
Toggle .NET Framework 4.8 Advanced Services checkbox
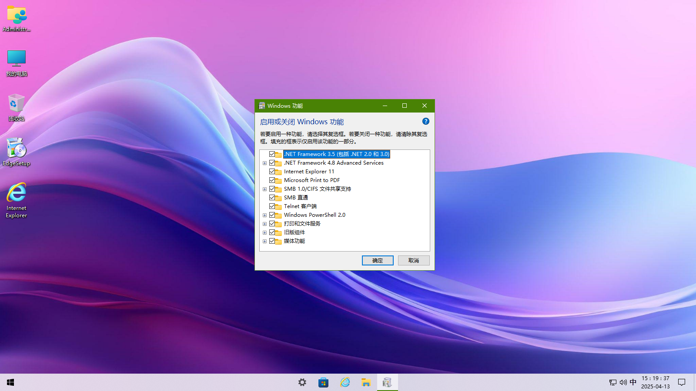pos(272,163)
